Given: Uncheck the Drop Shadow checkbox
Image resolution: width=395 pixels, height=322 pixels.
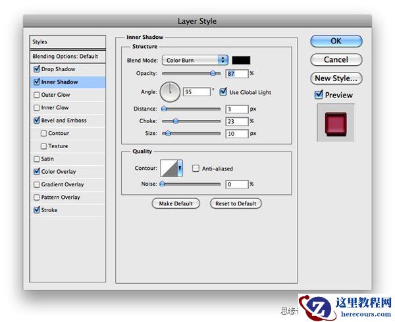Looking at the screenshot, I should [37, 68].
